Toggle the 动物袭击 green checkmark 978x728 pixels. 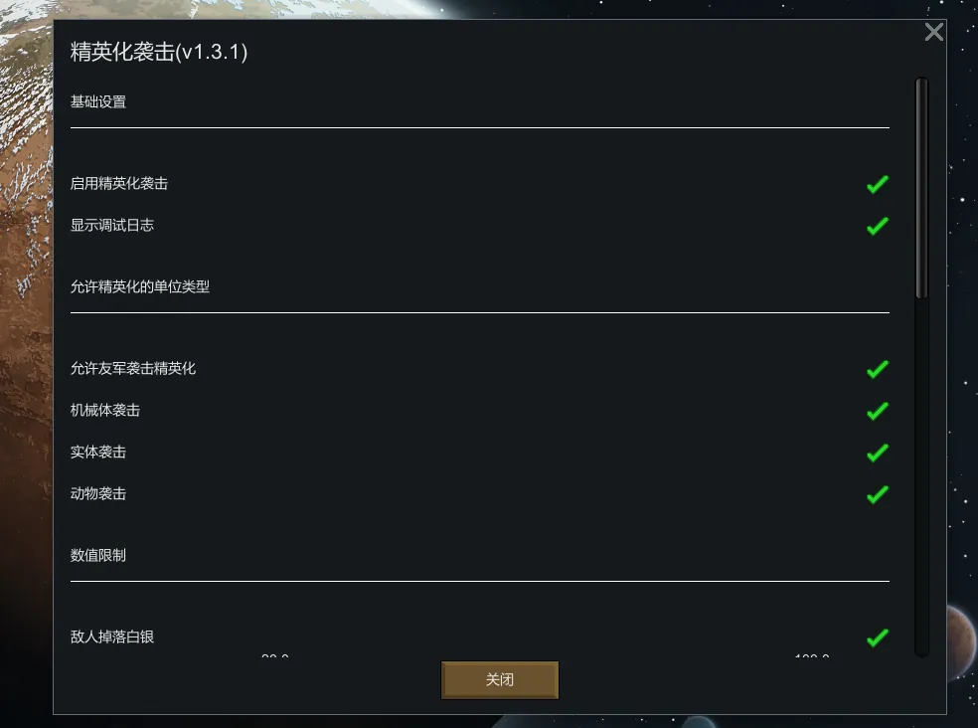pyautogui.click(x=878, y=494)
